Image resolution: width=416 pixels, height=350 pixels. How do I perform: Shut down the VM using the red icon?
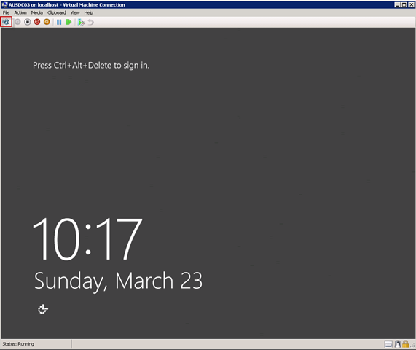[x=37, y=22]
